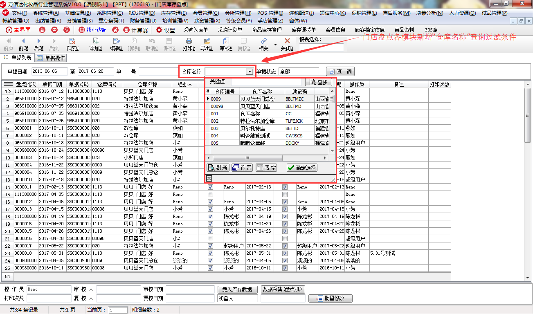533x314 pixels.
Task: Click 确定选择 confirm selection button
Action: pyautogui.click(x=302, y=168)
